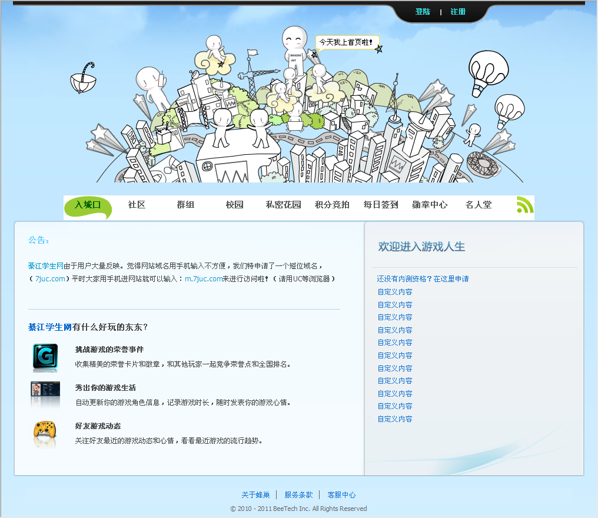This screenshot has width=598, height=518.
Task: Open 私密花园 in navigation bar
Action: click(283, 205)
